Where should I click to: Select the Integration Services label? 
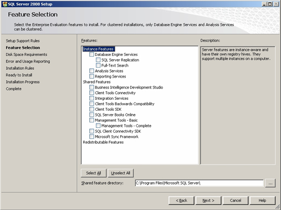pyautogui.click(x=111, y=98)
